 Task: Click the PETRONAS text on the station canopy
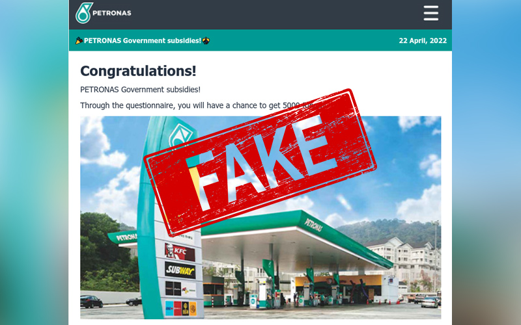(x=313, y=225)
